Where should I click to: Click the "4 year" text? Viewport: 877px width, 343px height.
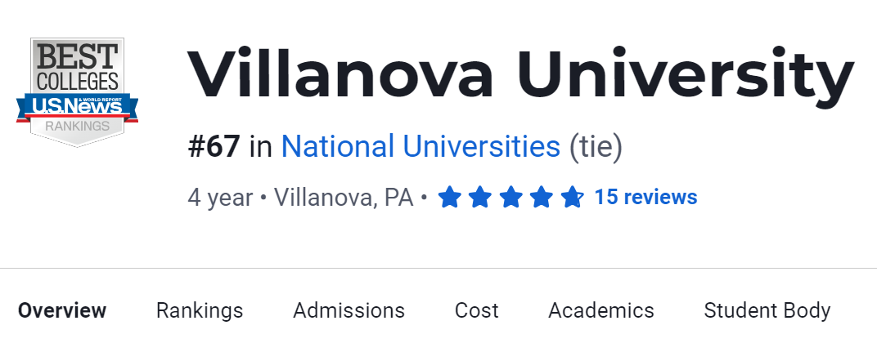220,198
